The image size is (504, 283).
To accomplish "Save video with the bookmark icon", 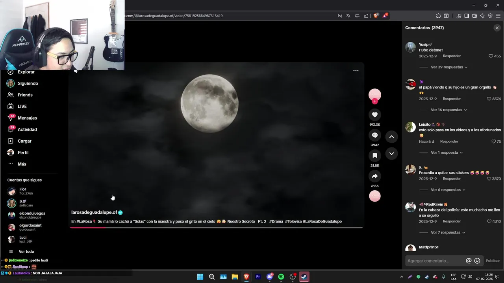I will click(x=375, y=156).
